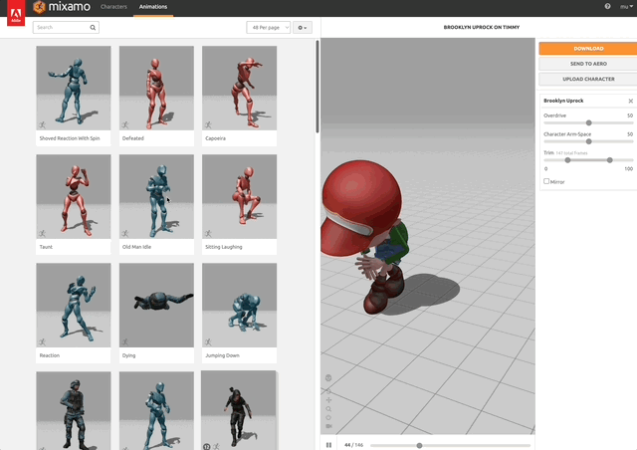The width and height of the screenshot is (637, 450).
Task: Select the Dying animation thumbnail
Action: coord(156,305)
